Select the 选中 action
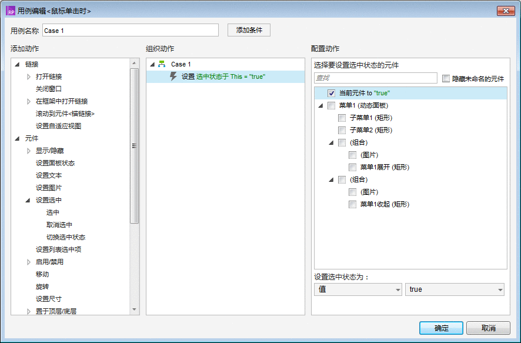Viewport: 521px width, 343px height. (x=53, y=212)
